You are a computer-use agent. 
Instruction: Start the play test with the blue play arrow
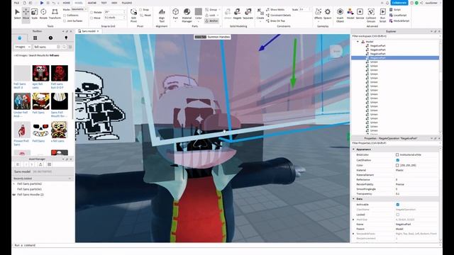(x=42, y=3)
